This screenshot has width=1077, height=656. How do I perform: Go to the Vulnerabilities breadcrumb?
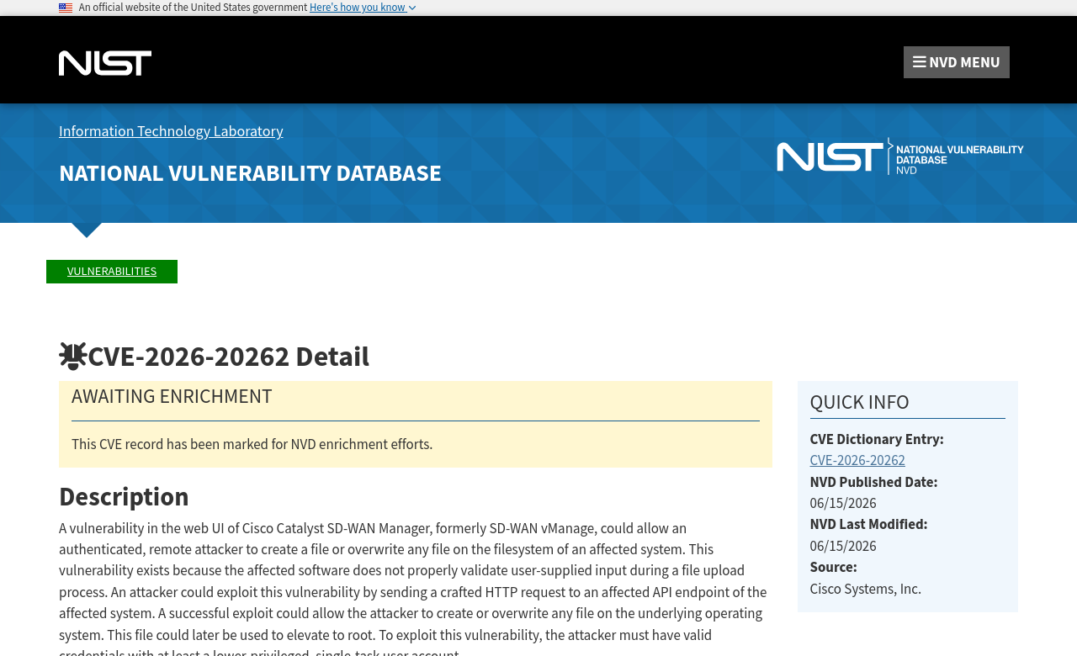point(112,271)
